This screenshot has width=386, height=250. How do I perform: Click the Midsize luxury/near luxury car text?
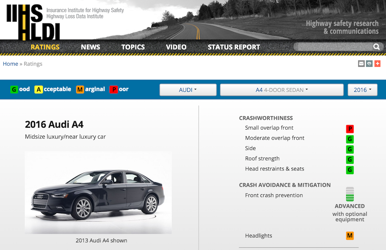[x=65, y=137]
